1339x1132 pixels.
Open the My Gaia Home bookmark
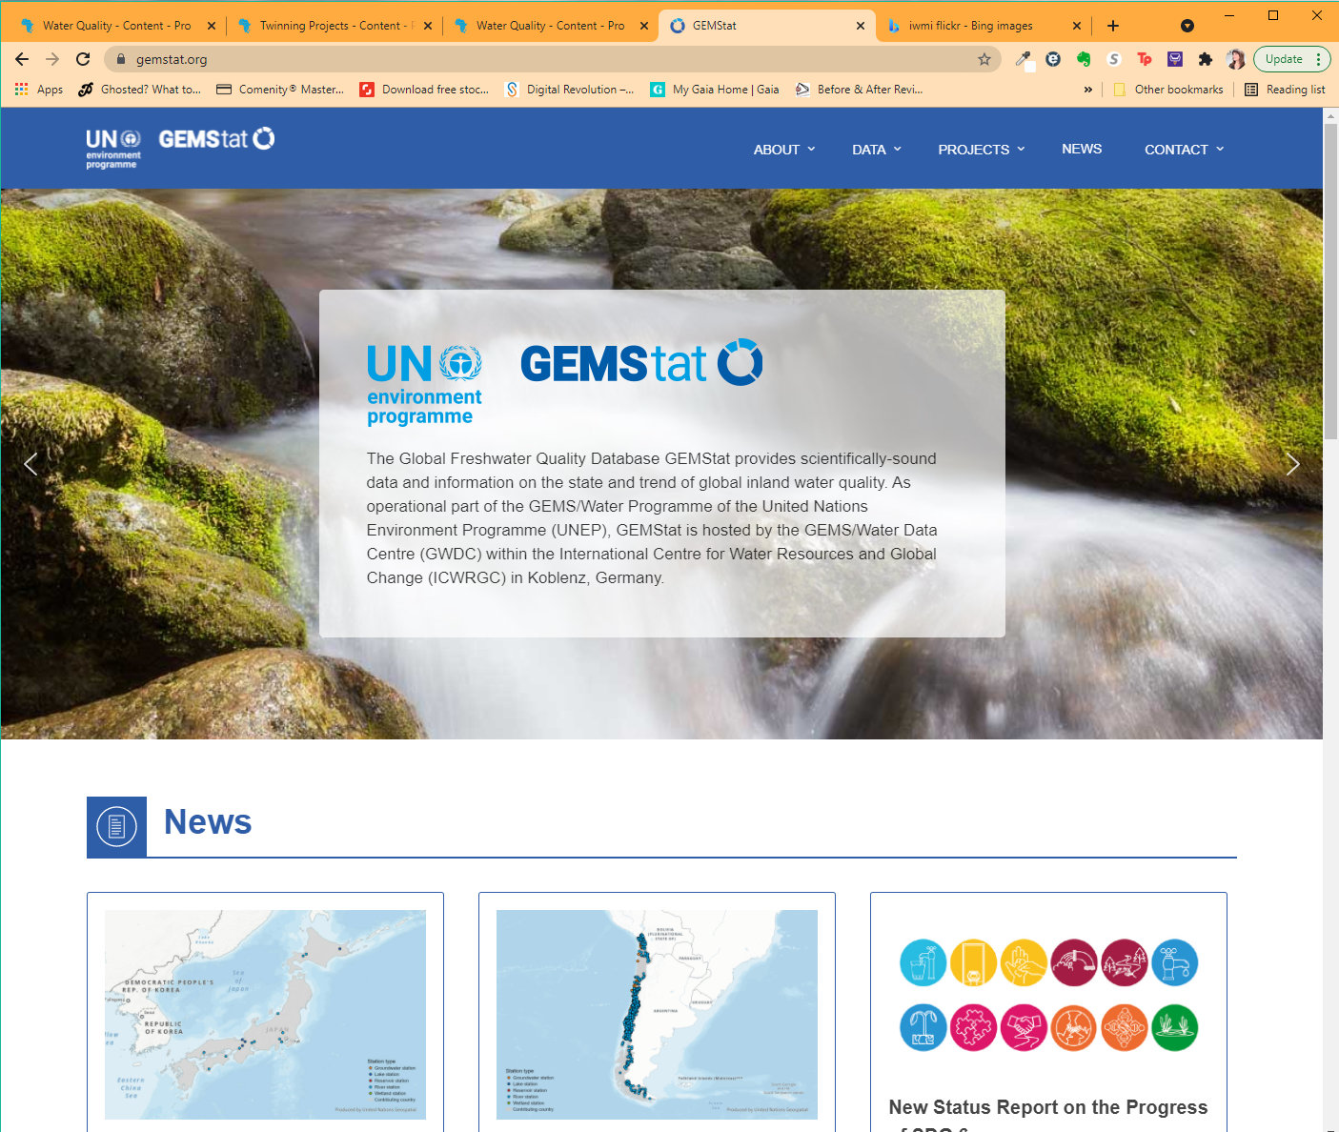[715, 90]
